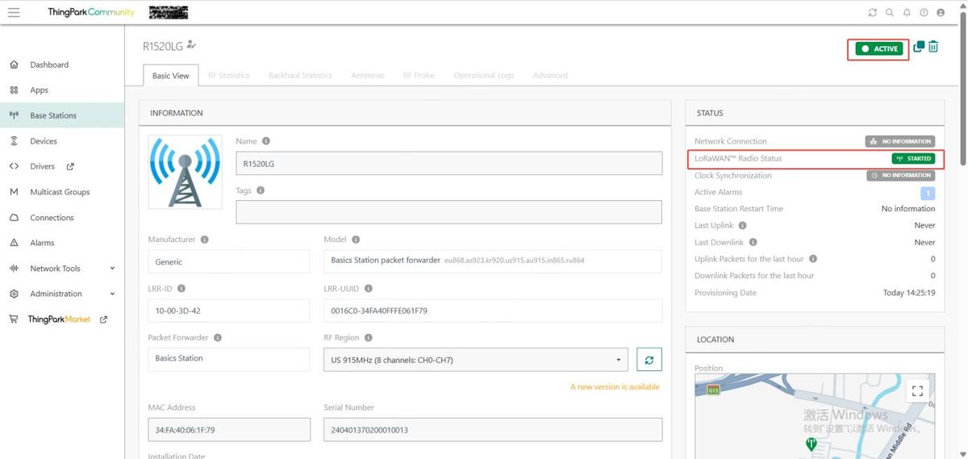Click the Active Alarms count badge
This screenshot has height=459, width=968.
point(928,193)
